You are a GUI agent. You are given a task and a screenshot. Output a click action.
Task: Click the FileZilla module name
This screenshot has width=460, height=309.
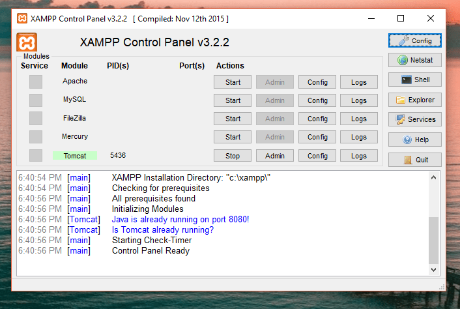pyautogui.click(x=74, y=118)
